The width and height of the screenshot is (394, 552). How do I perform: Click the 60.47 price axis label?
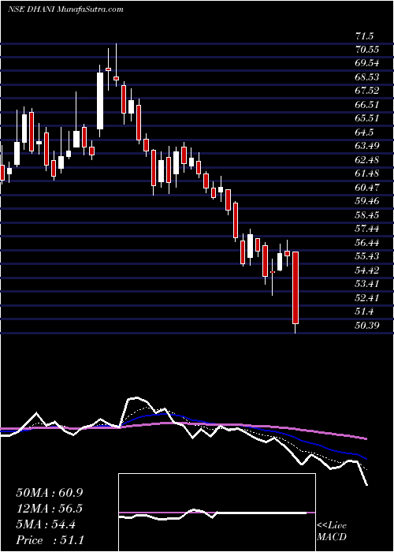tap(367, 188)
